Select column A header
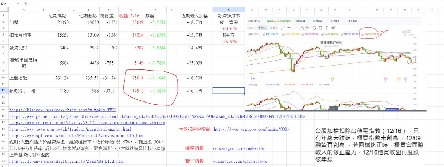The width and height of the screenshot is (444, 167). [24, 10]
